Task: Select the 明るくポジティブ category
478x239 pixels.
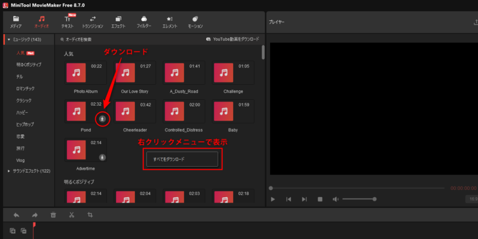Action: tap(29, 65)
